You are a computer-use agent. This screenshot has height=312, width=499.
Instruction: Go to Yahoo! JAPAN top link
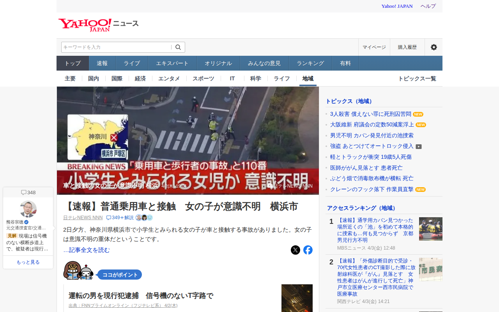coord(397,6)
